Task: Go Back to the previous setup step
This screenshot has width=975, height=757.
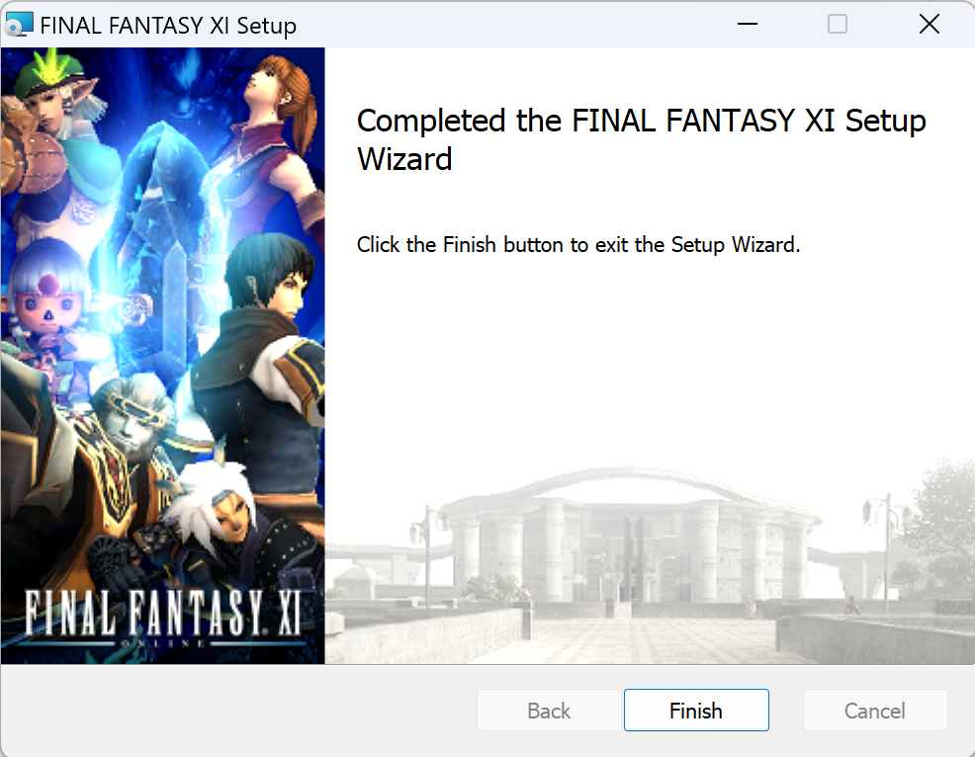Action: tap(549, 710)
